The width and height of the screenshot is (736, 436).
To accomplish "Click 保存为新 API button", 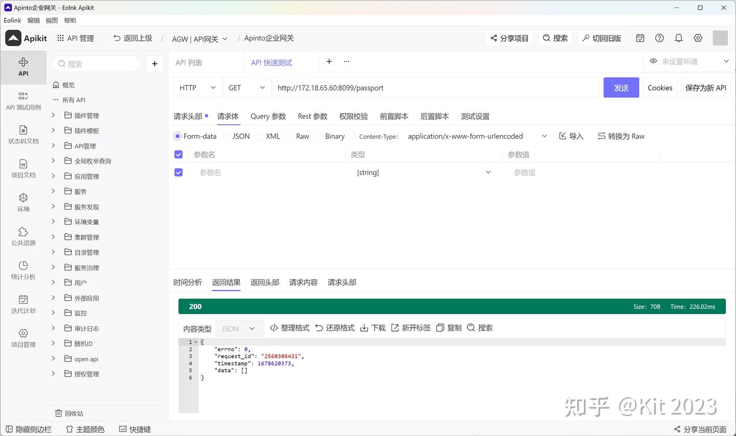I will point(706,88).
